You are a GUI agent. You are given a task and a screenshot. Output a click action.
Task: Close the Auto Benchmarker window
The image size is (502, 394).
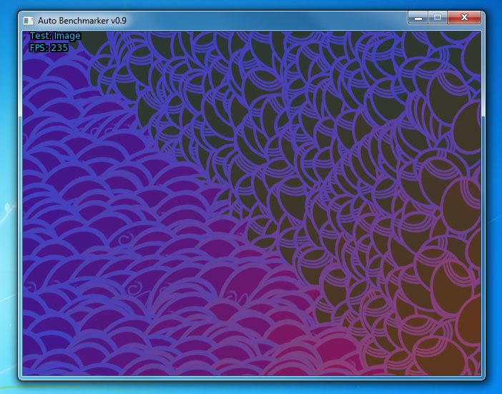pyautogui.click(x=466, y=17)
